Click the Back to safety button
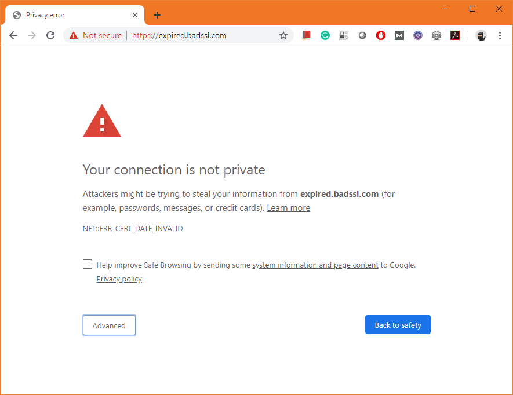The width and height of the screenshot is (513, 395). pyautogui.click(x=398, y=325)
